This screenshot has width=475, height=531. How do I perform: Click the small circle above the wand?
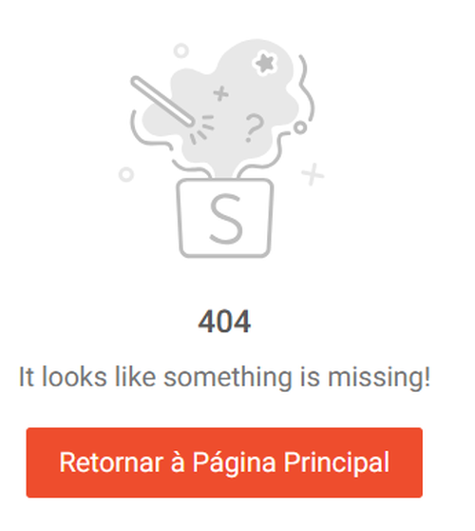(181, 50)
